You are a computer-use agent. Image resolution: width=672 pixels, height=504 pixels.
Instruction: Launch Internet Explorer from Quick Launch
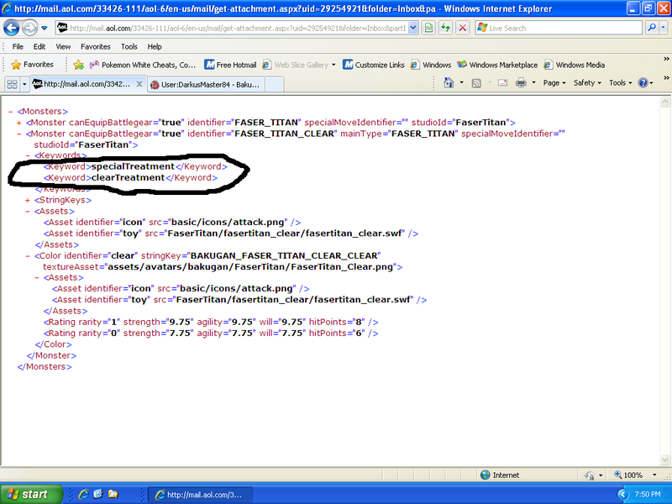(83, 494)
